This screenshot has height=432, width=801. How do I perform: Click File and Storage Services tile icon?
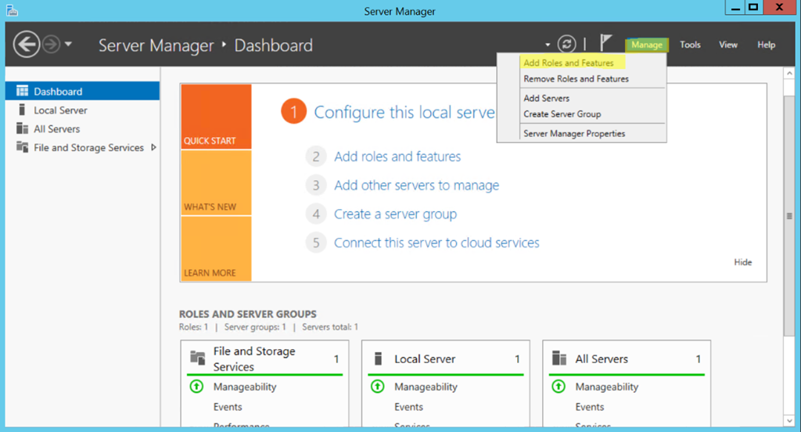[198, 357]
